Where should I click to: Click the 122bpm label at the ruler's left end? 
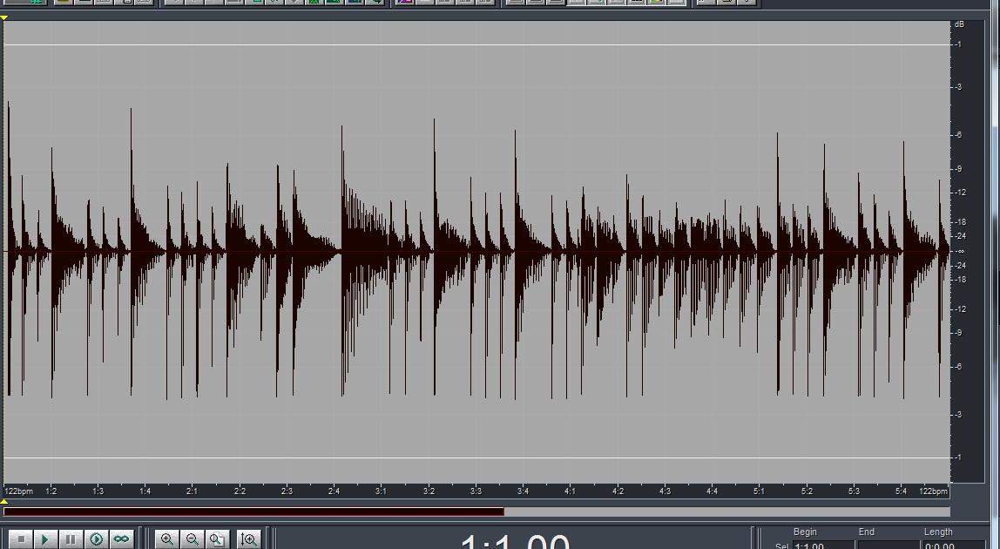tap(18, 491)
